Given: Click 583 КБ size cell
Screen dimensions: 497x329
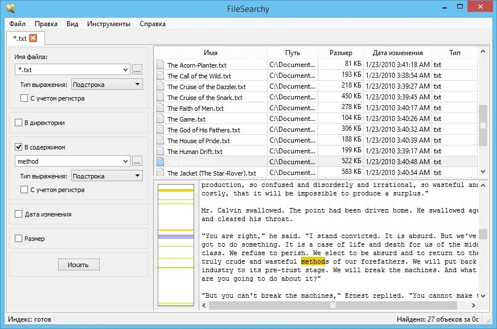Looking at the screenshot, I should (x=351, y=172).
